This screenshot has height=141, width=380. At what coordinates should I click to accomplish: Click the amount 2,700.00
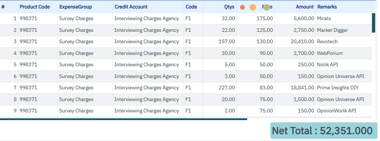point(304,53)
